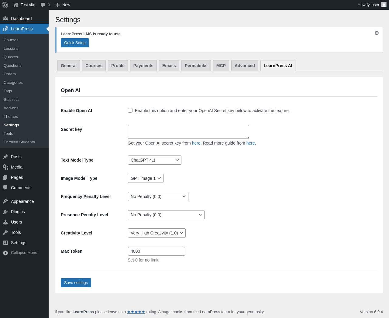Click the Appearance paintbrush icon
The height and width of the screenshot is (318, 389).
pos(5,201)
